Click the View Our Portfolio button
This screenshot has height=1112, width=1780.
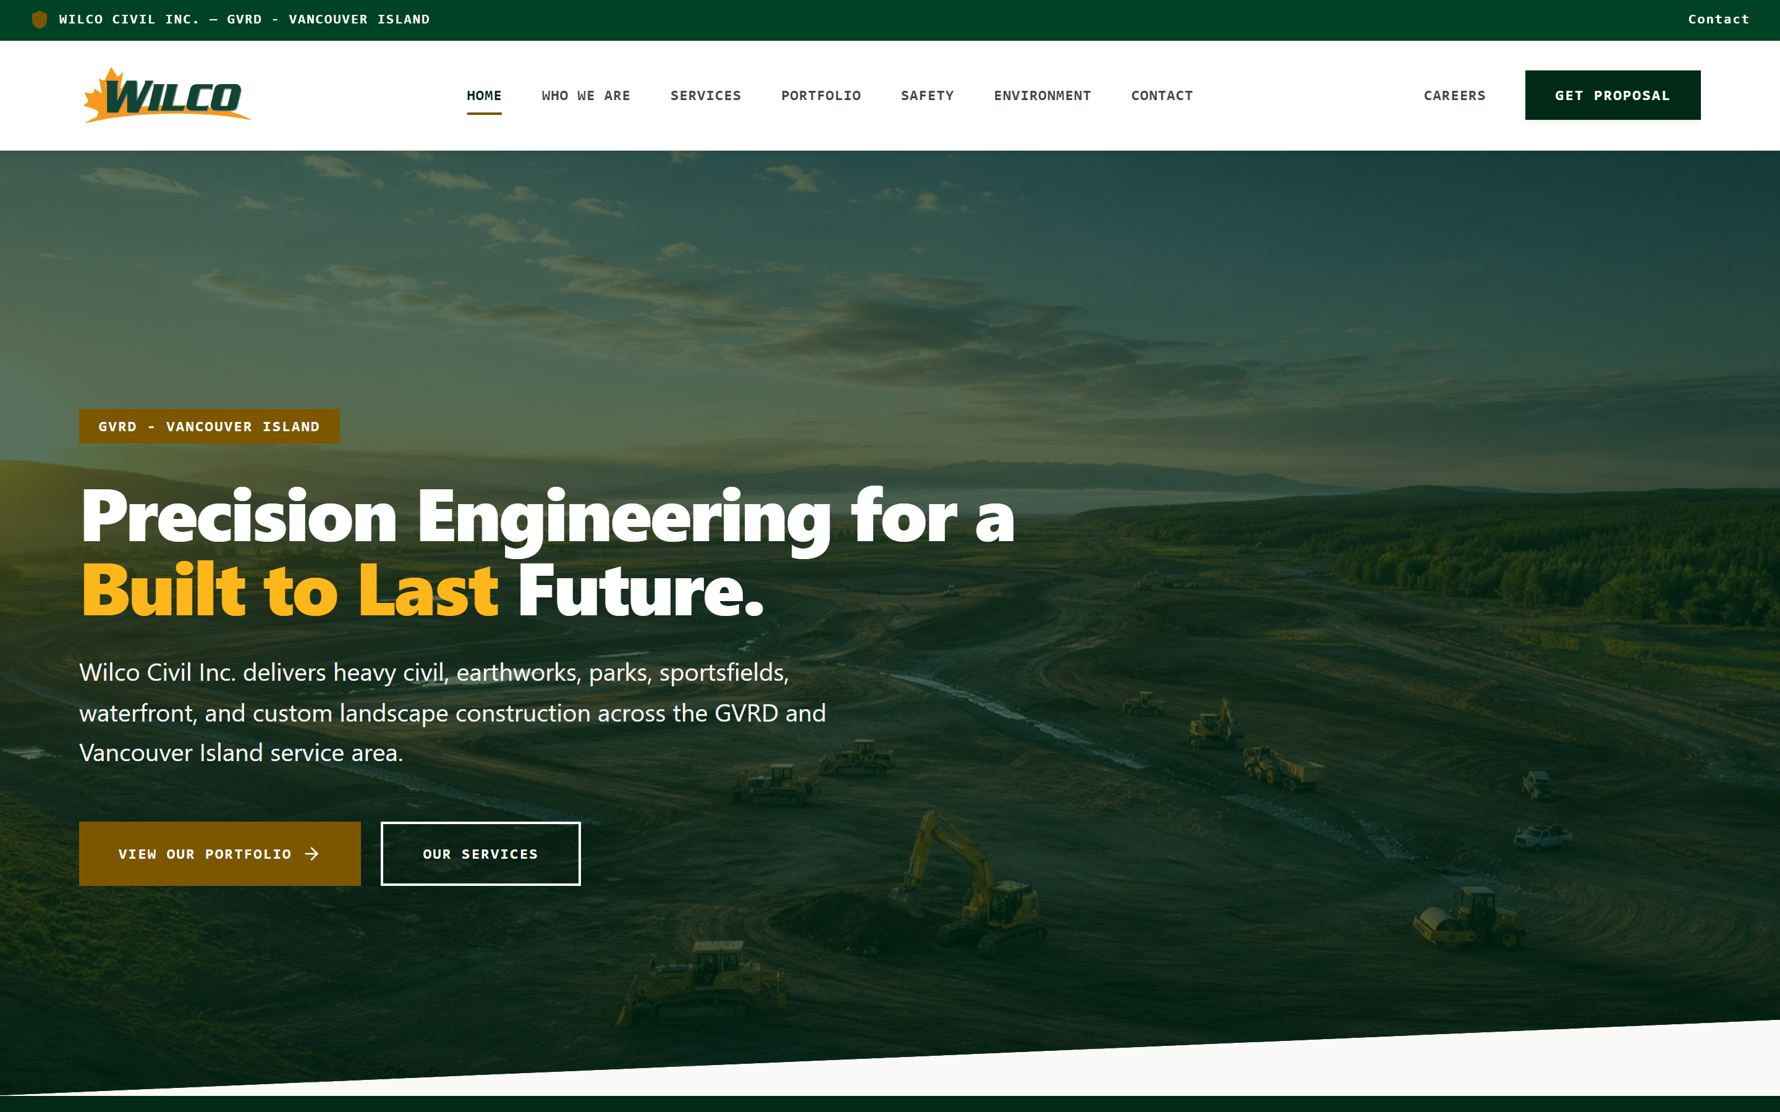coord(220,854)
